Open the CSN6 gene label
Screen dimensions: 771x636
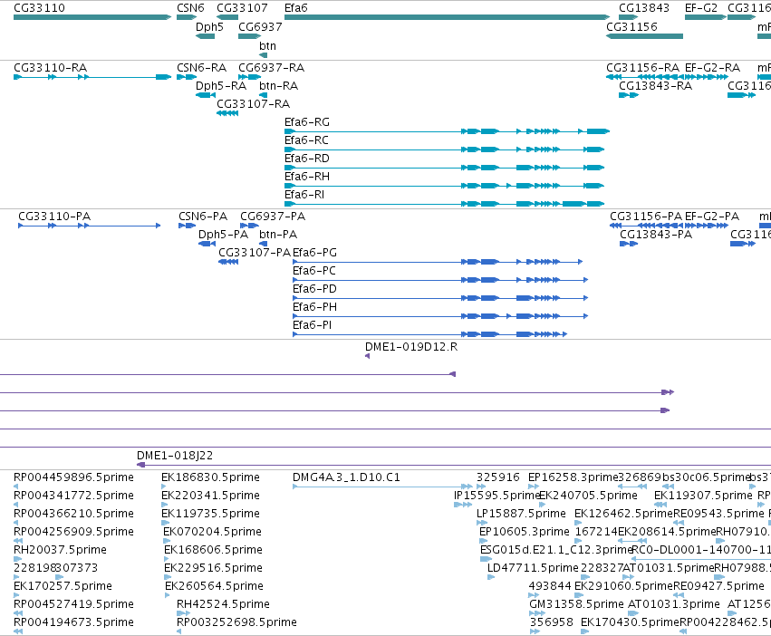click(190, 8)
